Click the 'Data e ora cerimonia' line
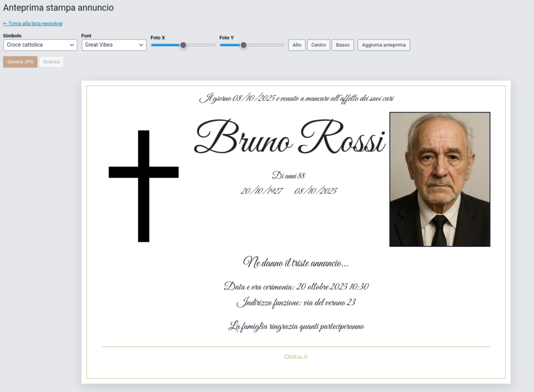This screenshot has width=534, height=392. coord(296,286)
